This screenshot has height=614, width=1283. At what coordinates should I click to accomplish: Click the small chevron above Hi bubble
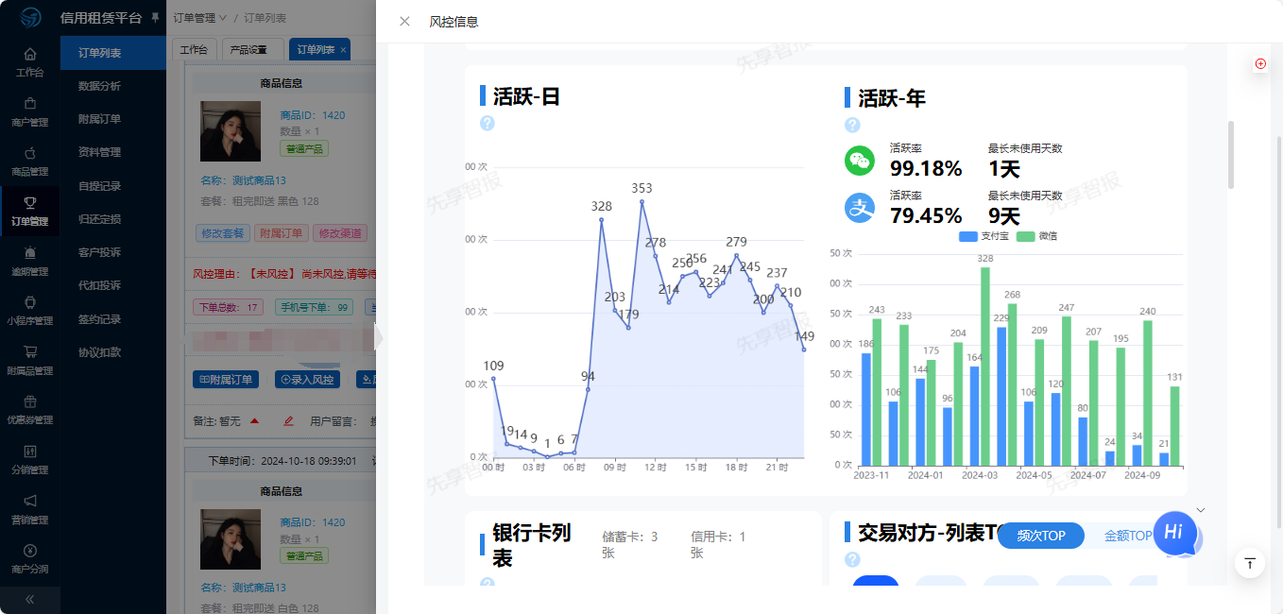pyautogui.click(x=1201, y=510)
